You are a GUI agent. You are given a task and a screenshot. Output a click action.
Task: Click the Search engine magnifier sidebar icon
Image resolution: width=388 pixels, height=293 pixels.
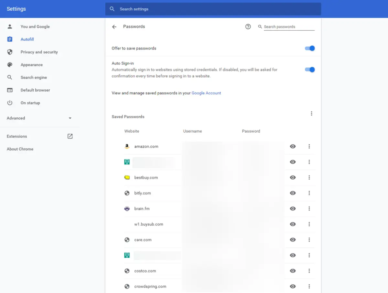coord(9,77)
